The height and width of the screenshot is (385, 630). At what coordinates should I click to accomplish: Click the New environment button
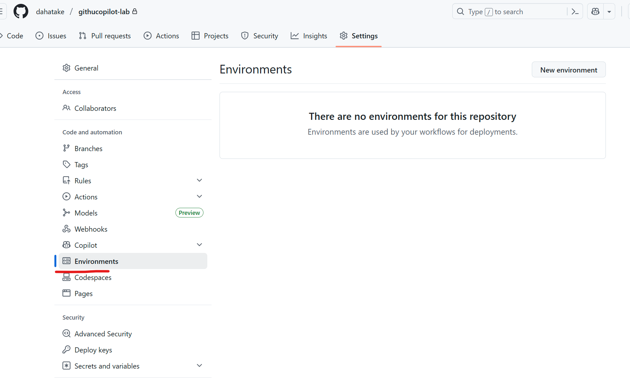click(569, 70)
